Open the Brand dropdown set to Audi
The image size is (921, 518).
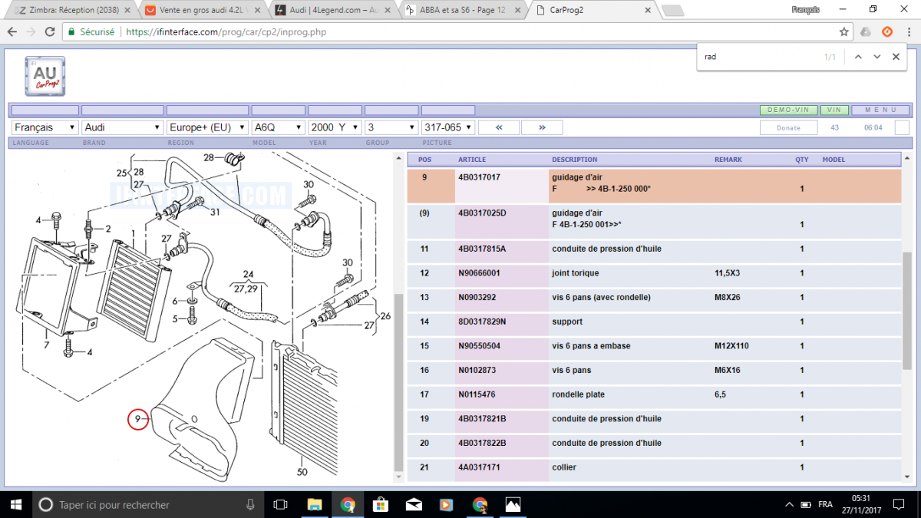click(x=123, y=127)
